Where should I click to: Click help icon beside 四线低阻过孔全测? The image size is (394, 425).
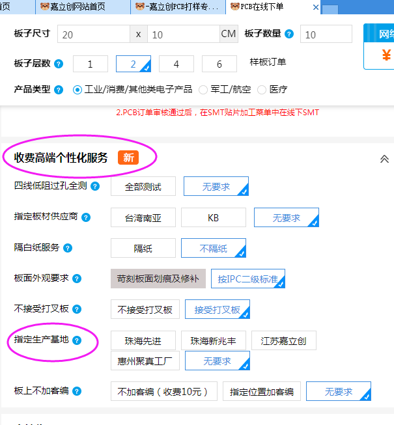point(96,186)
